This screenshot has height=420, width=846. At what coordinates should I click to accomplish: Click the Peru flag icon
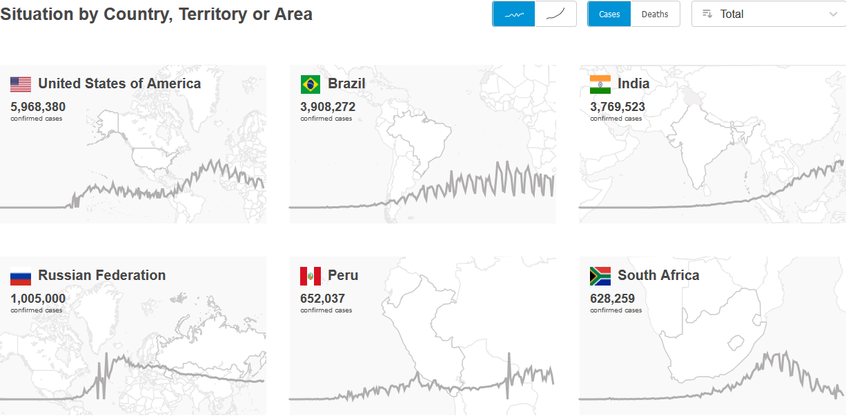click(x=310, y=276)
